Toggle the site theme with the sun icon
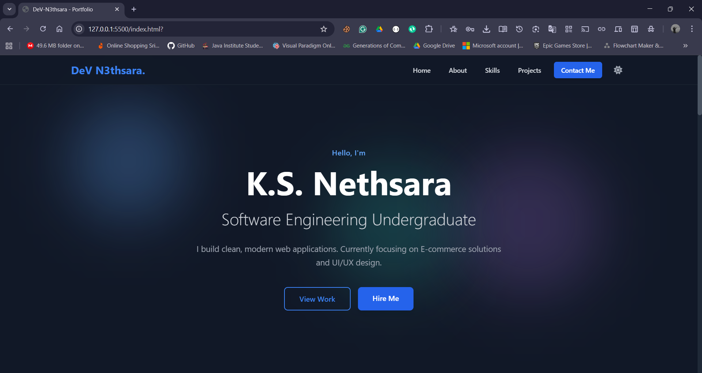 618,70
